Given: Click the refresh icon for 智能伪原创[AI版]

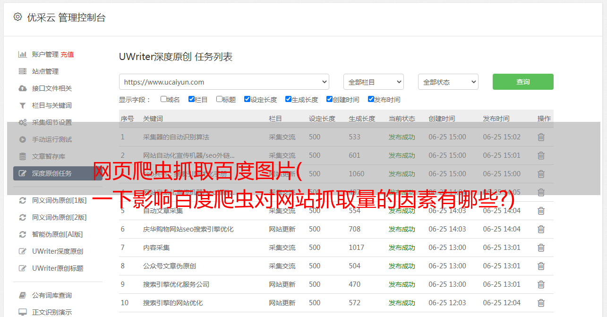Looking at the screenshot, I should coord(22,234).
